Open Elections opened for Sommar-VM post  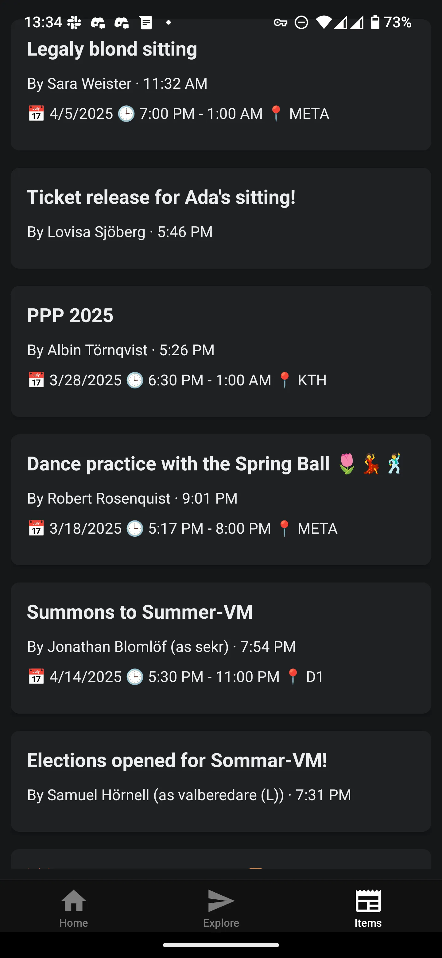click(177, 760)
